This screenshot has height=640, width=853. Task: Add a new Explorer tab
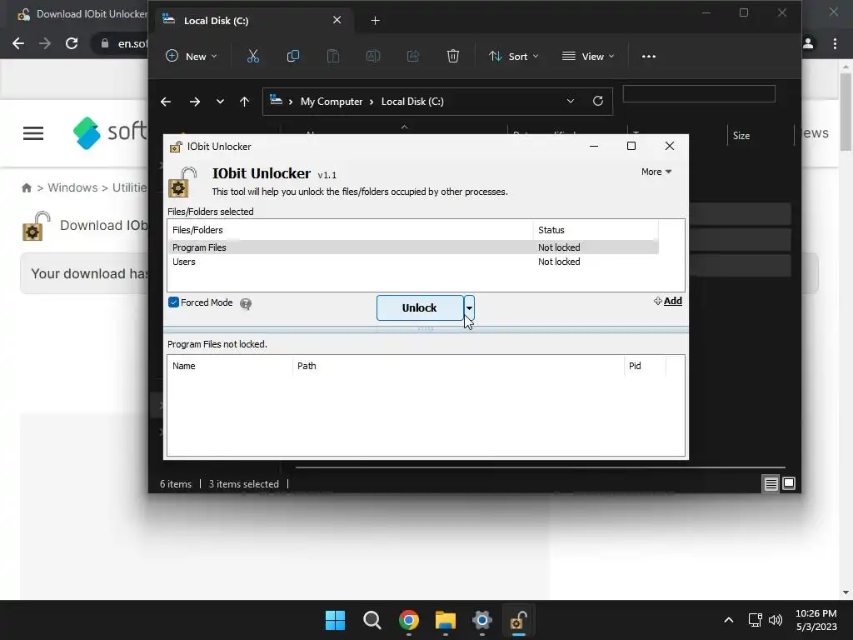point(375,21)
